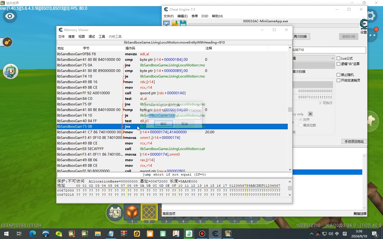Image resolution: width=383 pixels, height=239 pixels.
Task: Enable the 逻辑"非"运算 checkbox
Action: coord(339,64)
